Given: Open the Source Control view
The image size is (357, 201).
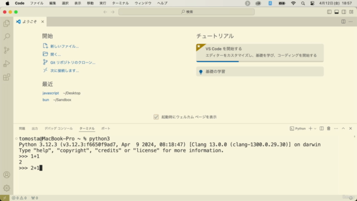Looking at the screenshot, I should (7, 50).
